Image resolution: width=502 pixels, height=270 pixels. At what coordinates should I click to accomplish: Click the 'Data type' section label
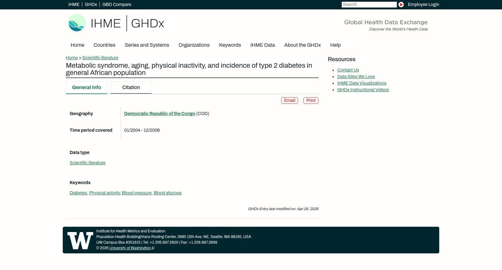click(x=79, y=153)
